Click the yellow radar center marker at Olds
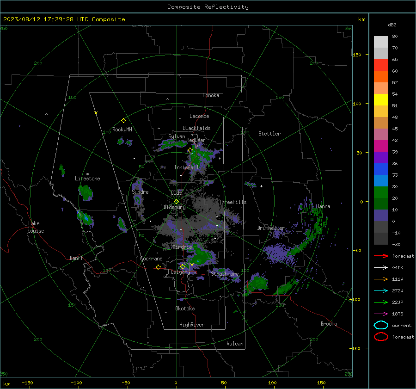 [176, 202]
